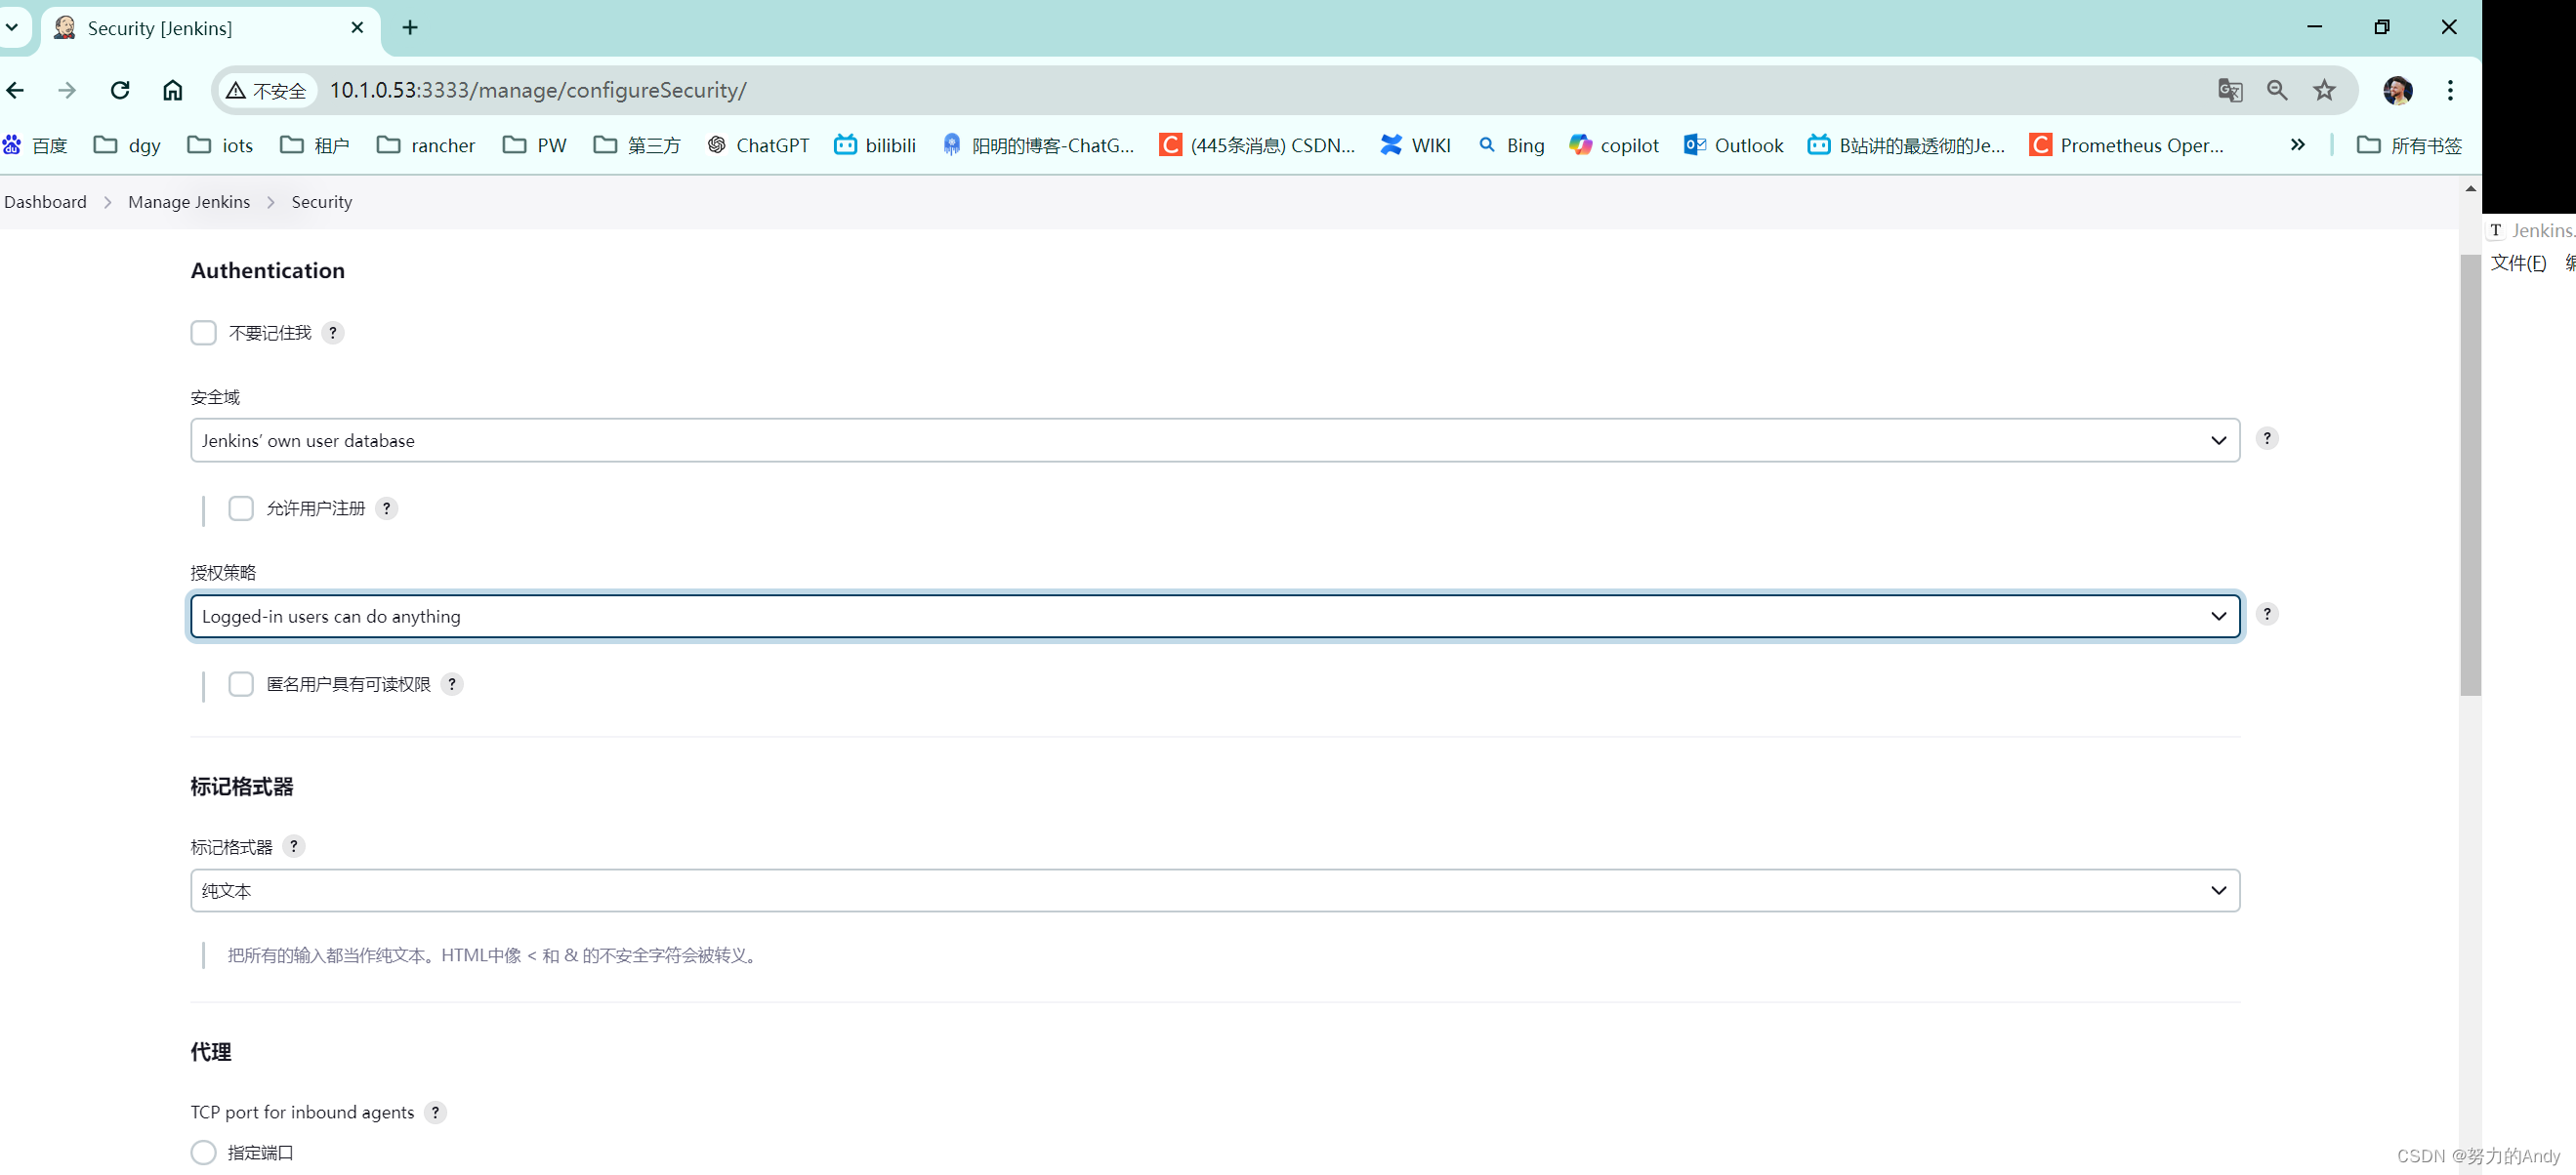The height and width of the screenshot is (1175, 2576).
Task: Open the copilot bookmark
Action: [x=1614, y=145]
